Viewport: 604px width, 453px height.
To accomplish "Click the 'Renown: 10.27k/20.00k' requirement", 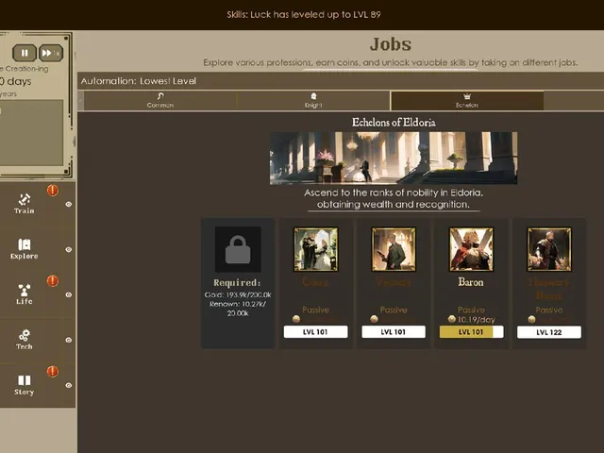I will click(x=238, y=309).
